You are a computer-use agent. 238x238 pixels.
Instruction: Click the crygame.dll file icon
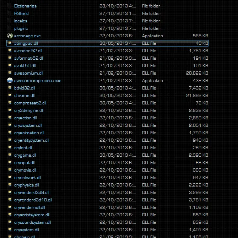[10, 155]
